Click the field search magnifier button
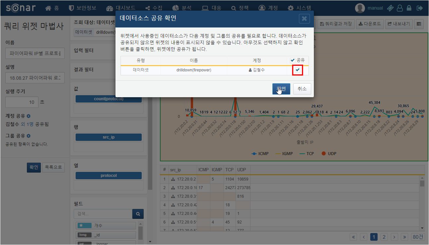Screen dimensions: 429x245 [x=138, y=214]
